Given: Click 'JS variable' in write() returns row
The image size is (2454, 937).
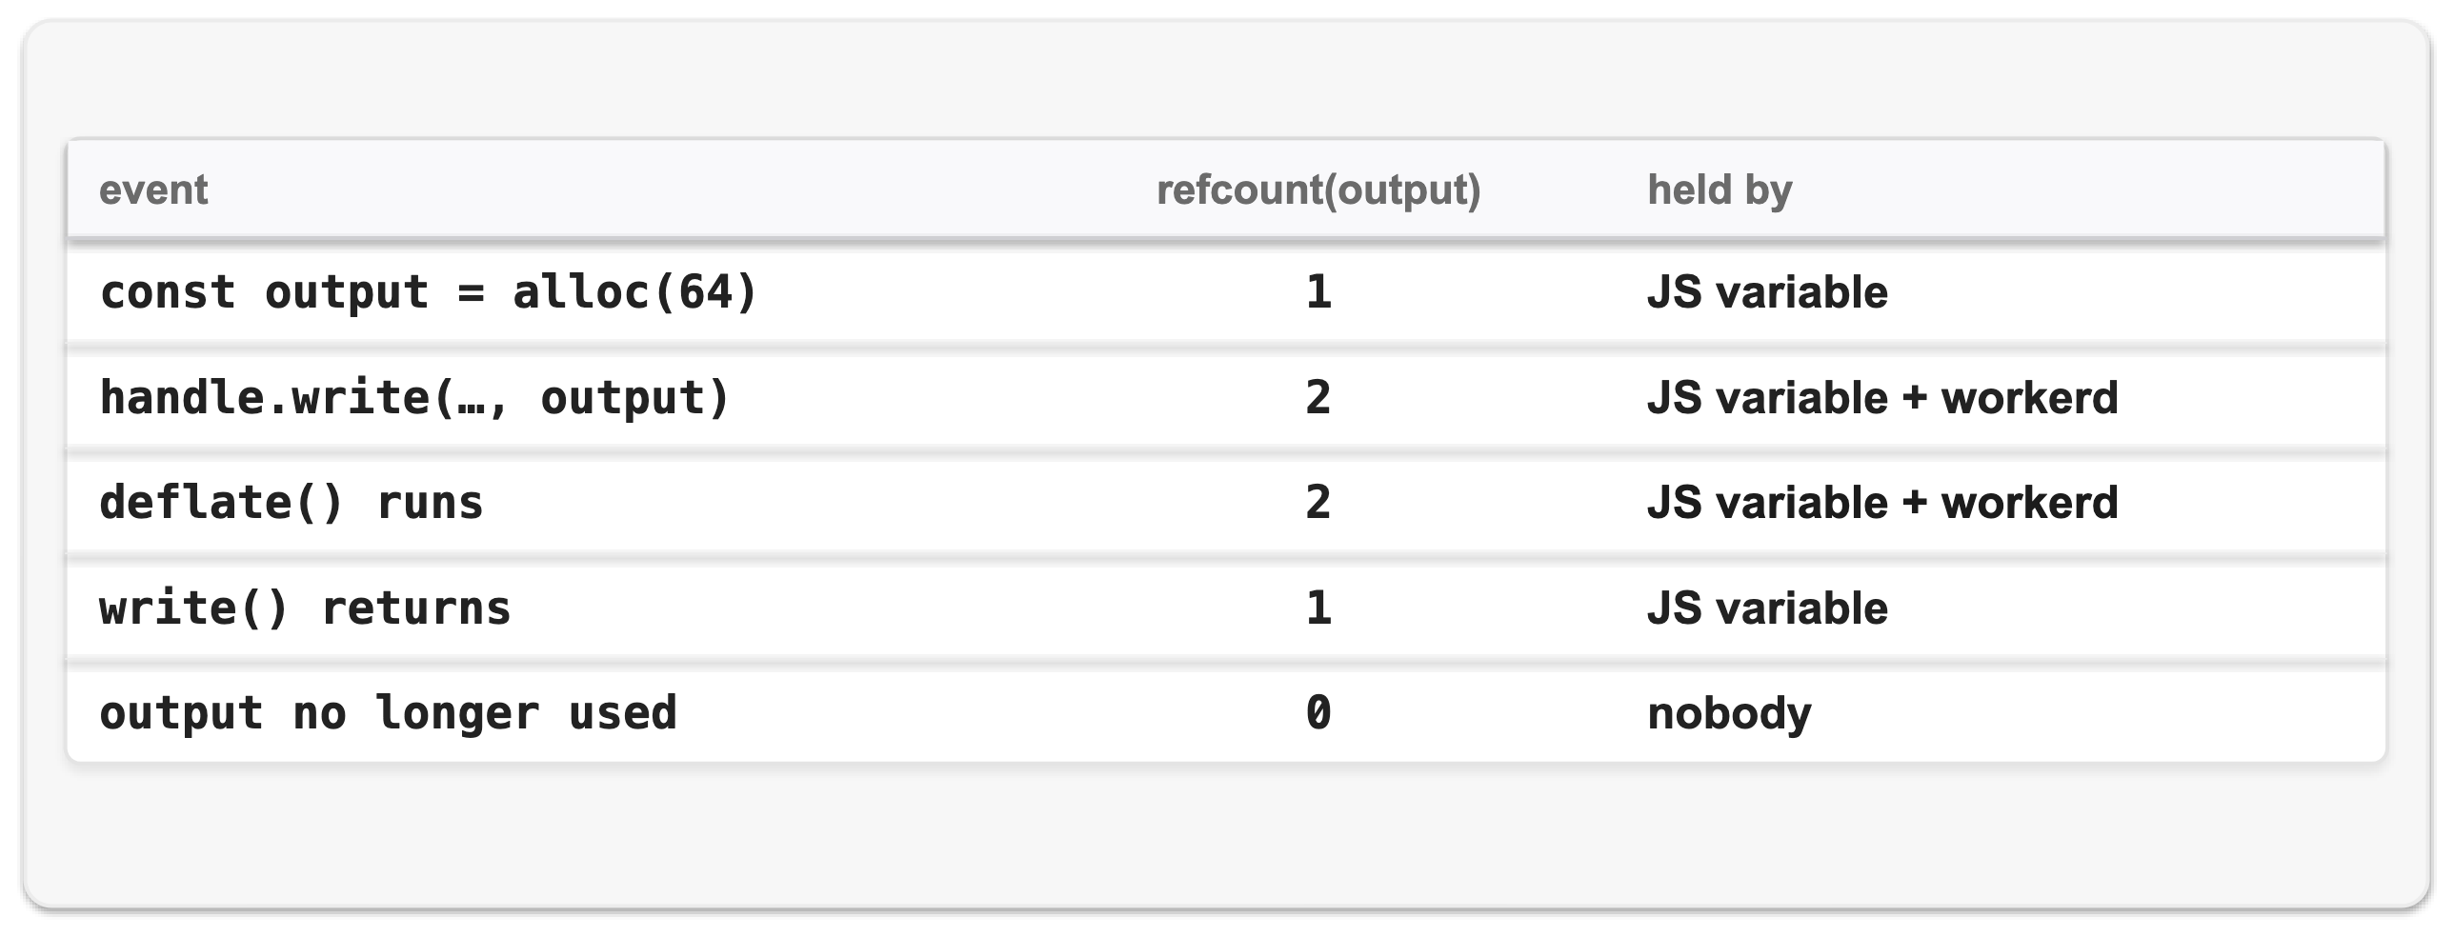Looking at the screenshot, I should pyautogui.click(x=1767, y=608).
